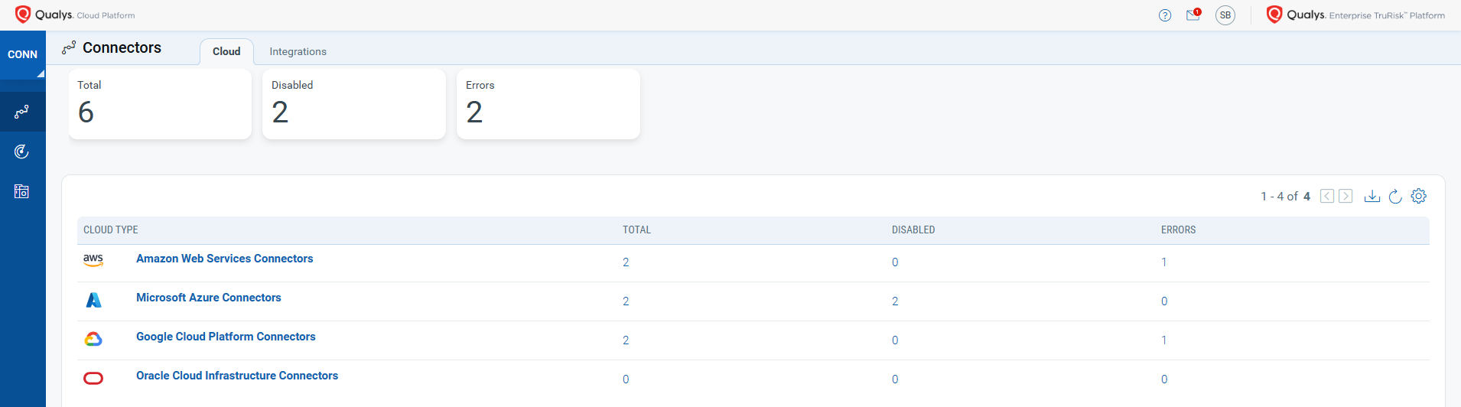Click the Errors summary card
The image size is (1461, 407).
point(548,104)
